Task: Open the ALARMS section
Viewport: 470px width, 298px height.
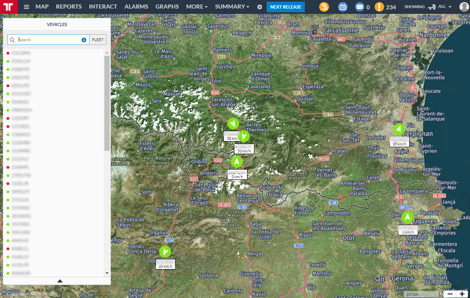Action: click(x=136, y=7)
